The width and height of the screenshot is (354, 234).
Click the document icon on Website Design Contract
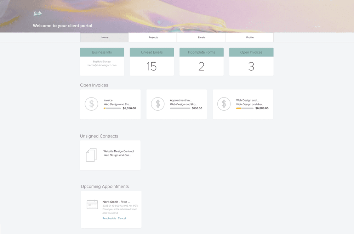pyautogui.click(x=91, y=155)
